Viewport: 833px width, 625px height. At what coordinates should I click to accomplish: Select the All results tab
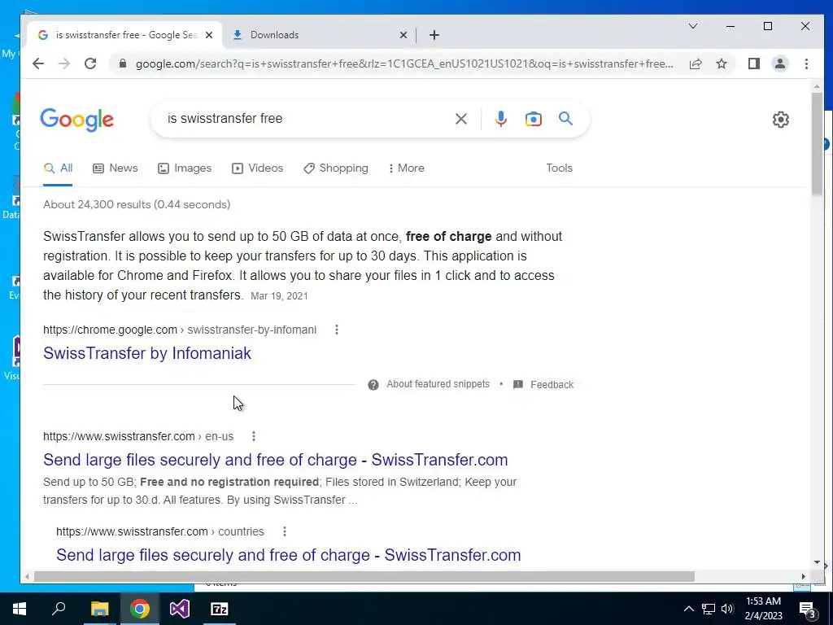58,168
